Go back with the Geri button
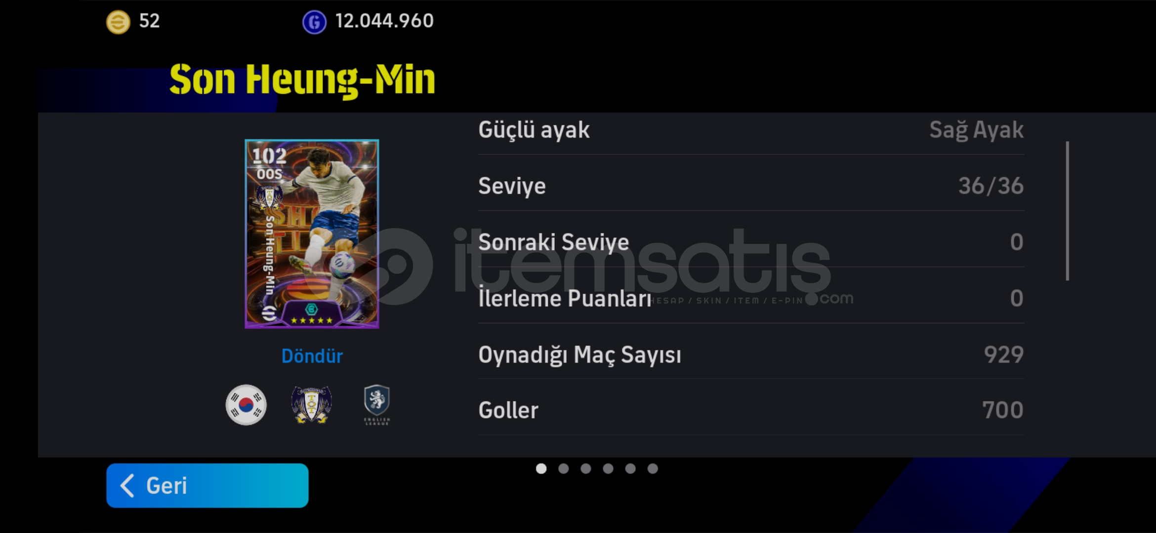This screenshot has width=1156, height=533. (207, 486)
